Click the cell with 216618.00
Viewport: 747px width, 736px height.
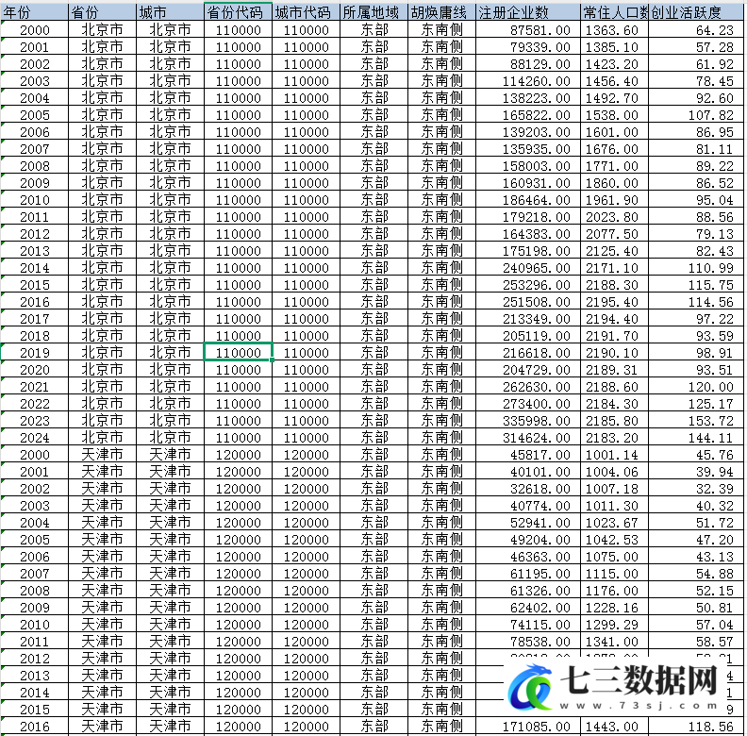click(x=528, y=353)
